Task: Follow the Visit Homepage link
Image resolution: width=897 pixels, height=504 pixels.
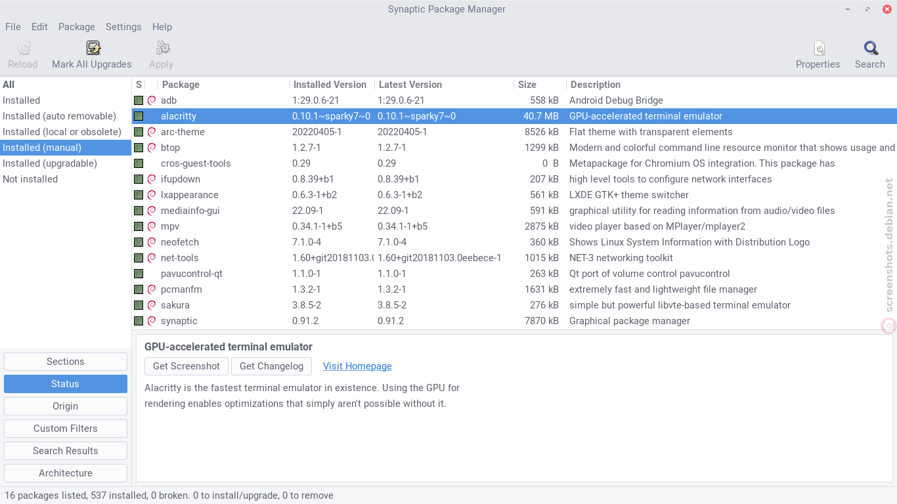Action: 357,366
